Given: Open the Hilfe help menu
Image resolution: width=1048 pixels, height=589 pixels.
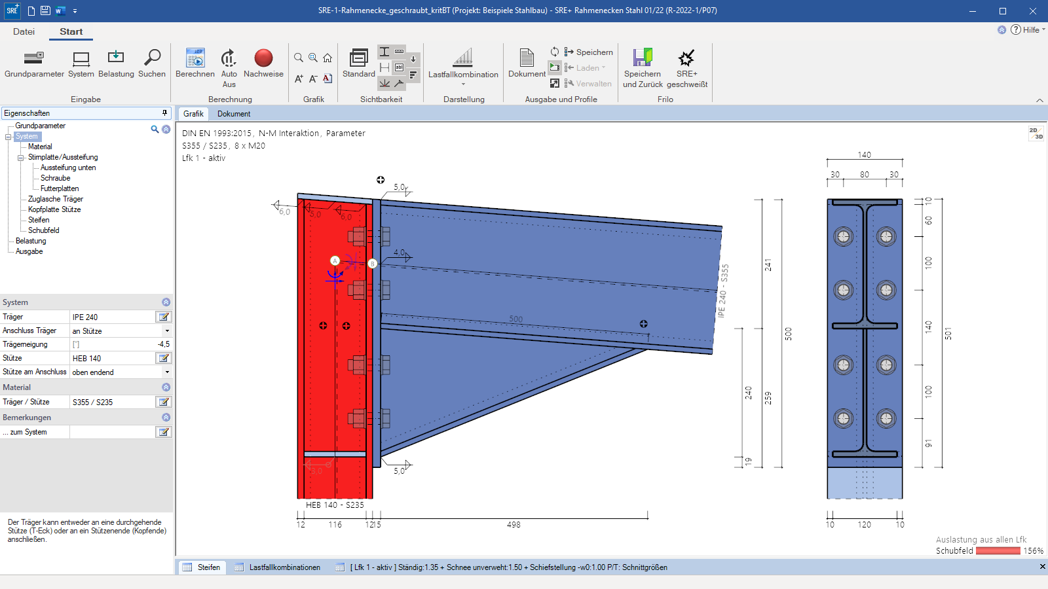Looking at the screenshot, I should pos(1028,29).
